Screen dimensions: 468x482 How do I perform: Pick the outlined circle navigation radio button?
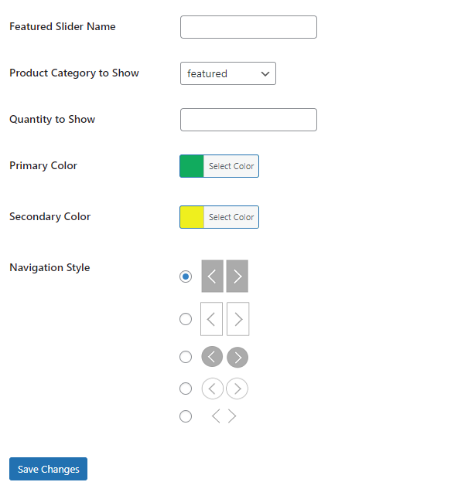pos(186,389)
